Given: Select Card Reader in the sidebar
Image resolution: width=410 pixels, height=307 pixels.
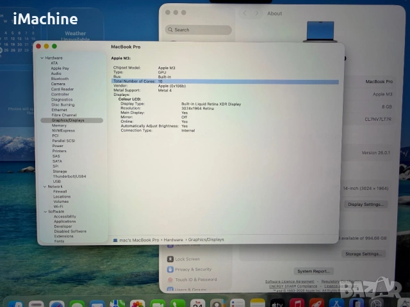Looking at the screenshot, I should [63, 90].
